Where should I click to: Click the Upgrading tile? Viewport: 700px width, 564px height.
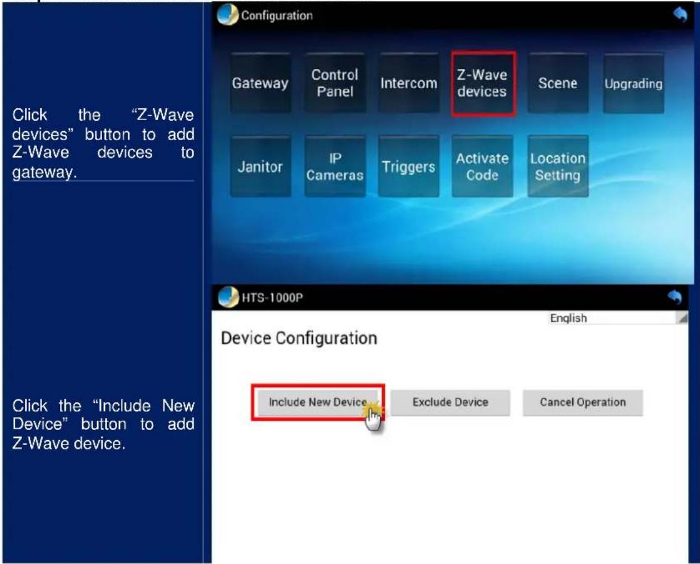click(x=633, y=83)
